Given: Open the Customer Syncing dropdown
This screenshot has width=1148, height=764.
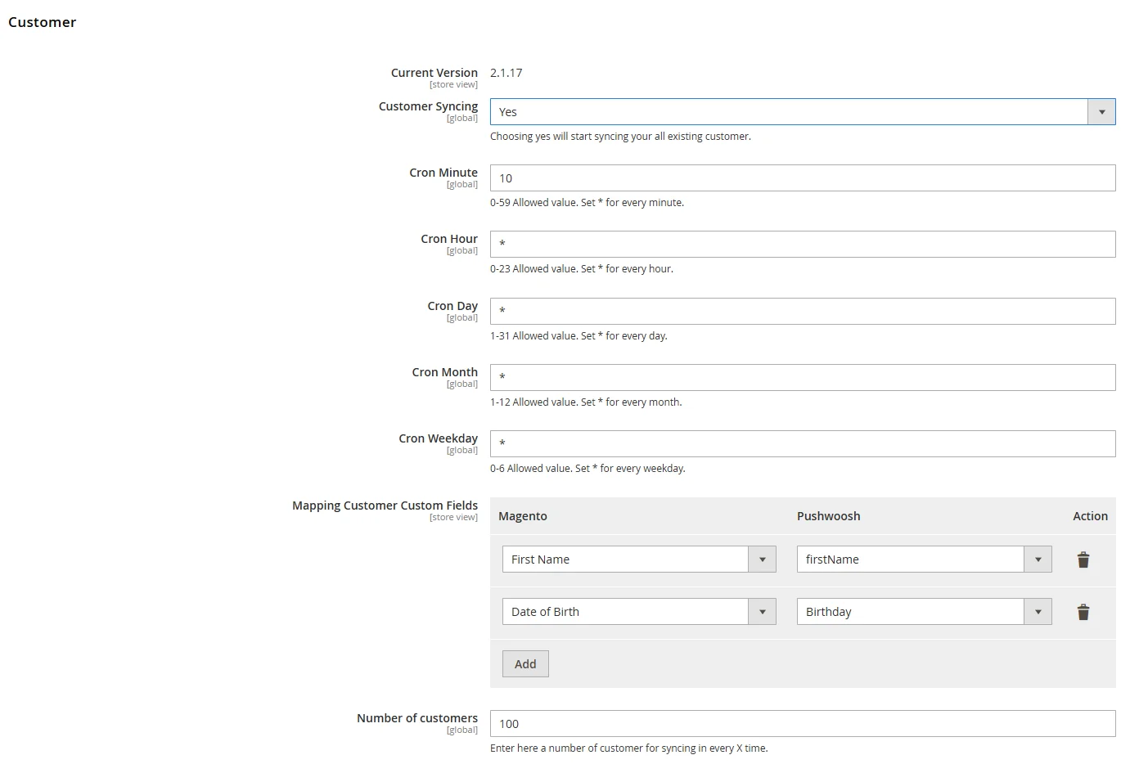Looking at the screenshot, I should (x=802, y=112).
